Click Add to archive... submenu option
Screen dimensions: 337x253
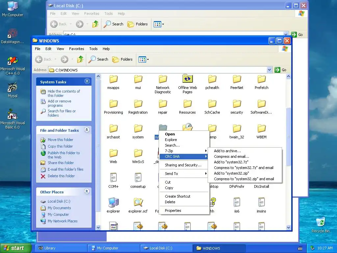[x=245, y=151]
